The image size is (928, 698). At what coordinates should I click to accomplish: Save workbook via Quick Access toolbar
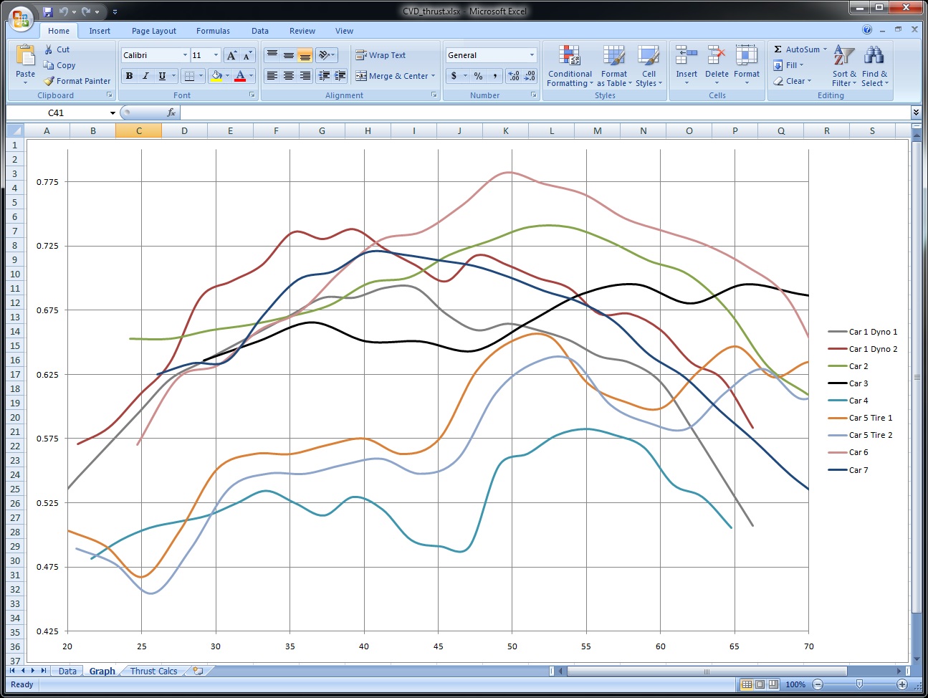point(48,11)
